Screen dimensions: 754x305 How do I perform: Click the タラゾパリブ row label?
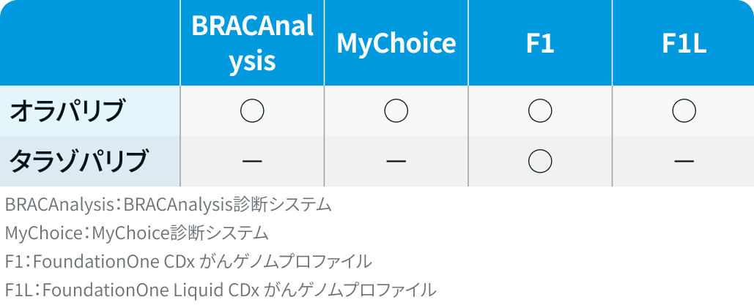(78, 161)
